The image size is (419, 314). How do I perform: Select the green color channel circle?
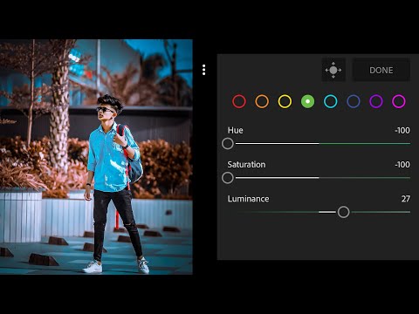pos(307,101)
